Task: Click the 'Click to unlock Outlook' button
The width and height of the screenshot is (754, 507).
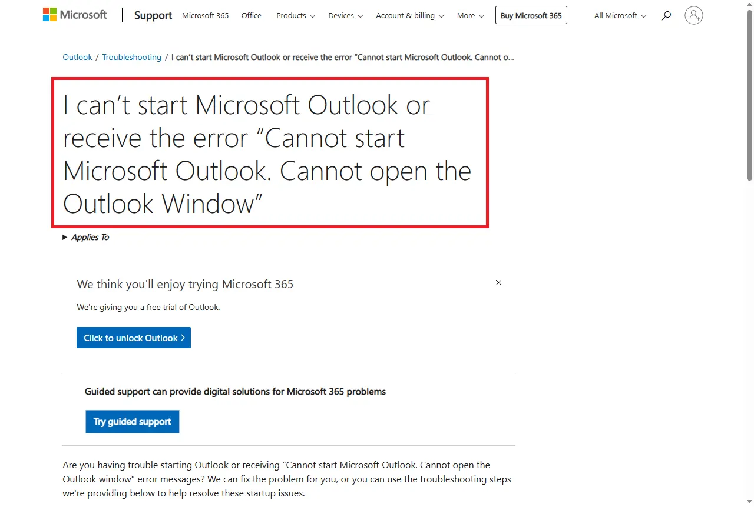Action: [134, 338]
